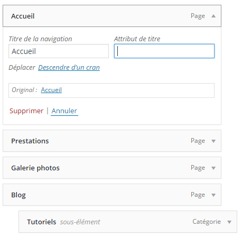Click the Catégorie label on Tutoriels
This screenshot has height=246, width=242.
[x=207, y=222]
